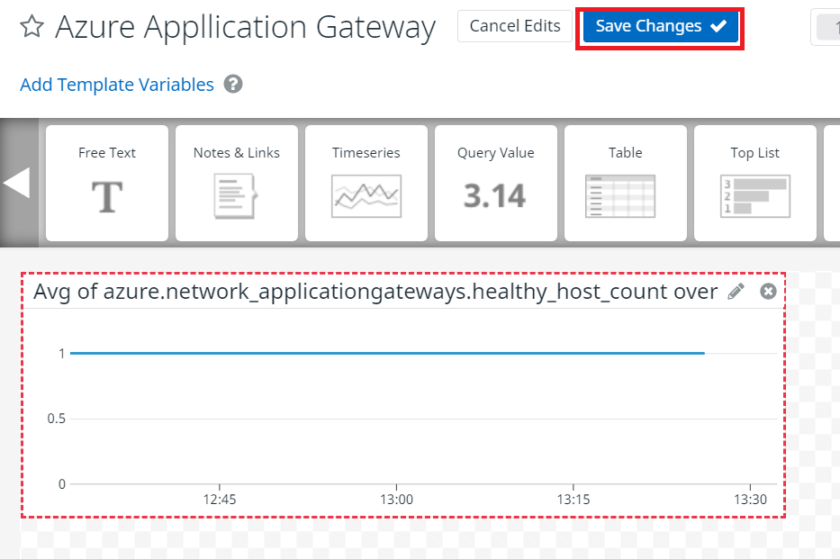Open template variables help question icon
Image resolution: width=840 pixels, height=559 pixels.
[x=233, y=84]
